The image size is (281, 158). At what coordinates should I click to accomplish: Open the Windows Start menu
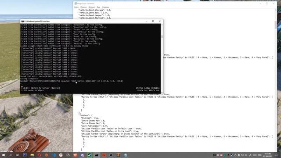[x=4, y=155]
